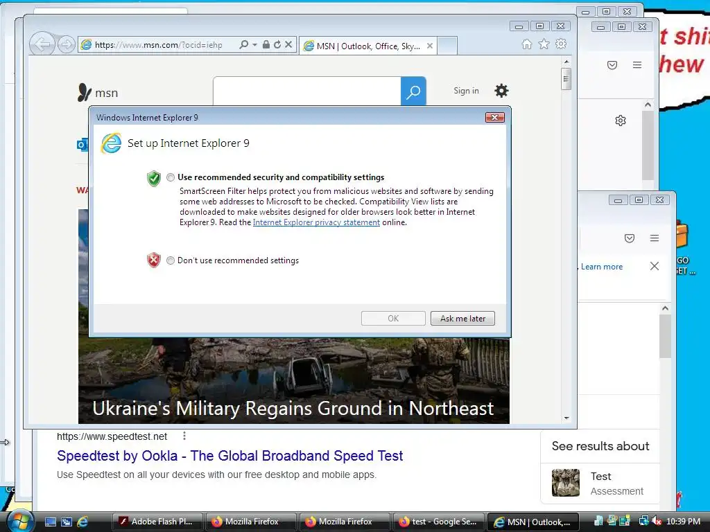Close the Windows Internet Explorer 9 dialog
Viewport: 710px width, 532px height.
[x=494, y=118]
